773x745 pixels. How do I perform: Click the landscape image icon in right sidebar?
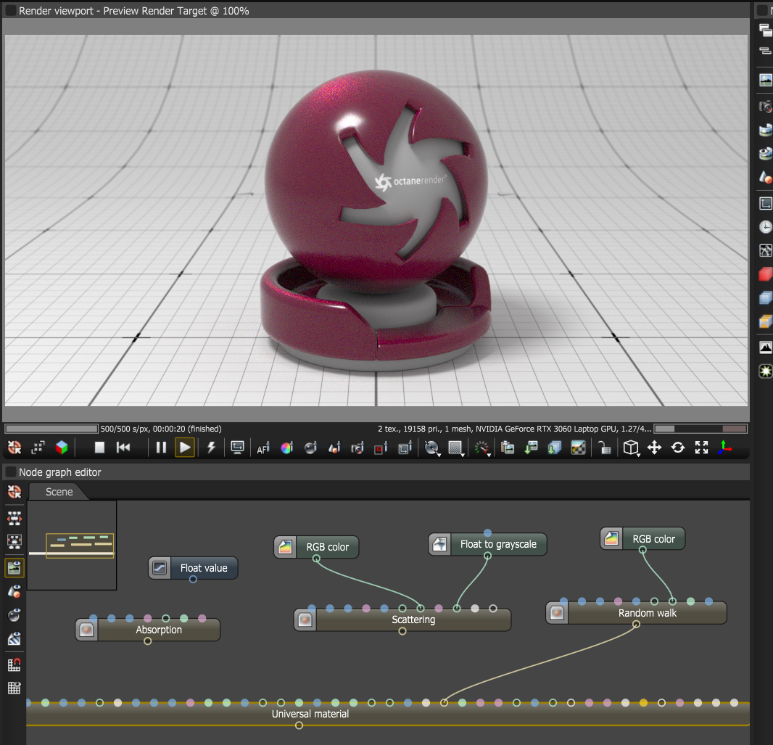[x=765, y=79]
